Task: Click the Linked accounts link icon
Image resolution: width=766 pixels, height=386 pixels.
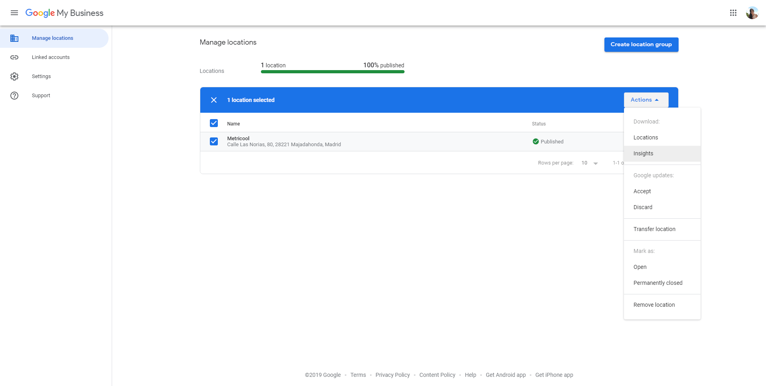Action: point(14,57)
